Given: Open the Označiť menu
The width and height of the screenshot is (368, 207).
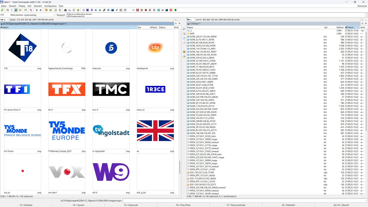Looking at the screenshot, I should (x=13, y=6).
